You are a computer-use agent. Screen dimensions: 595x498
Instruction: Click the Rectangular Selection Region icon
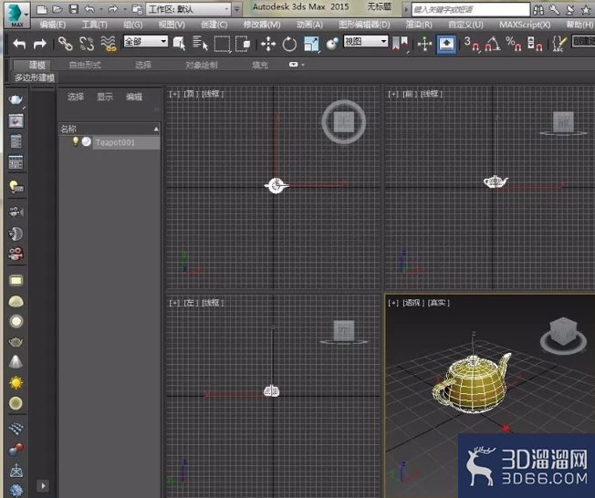(x=222, y=44)
